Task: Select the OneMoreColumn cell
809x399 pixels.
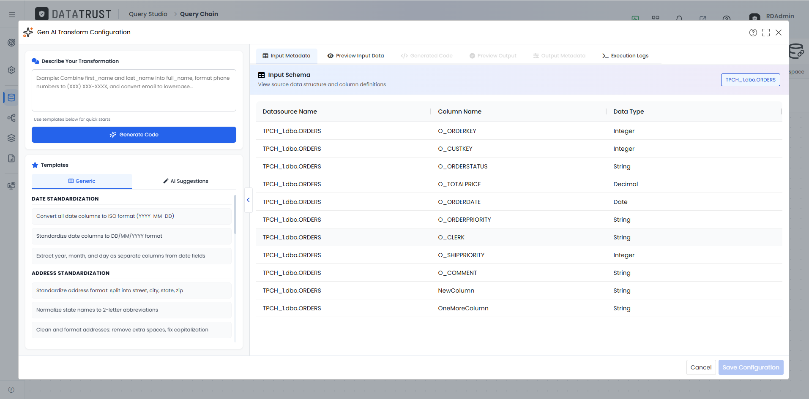Action: click(x=463, y=308)
